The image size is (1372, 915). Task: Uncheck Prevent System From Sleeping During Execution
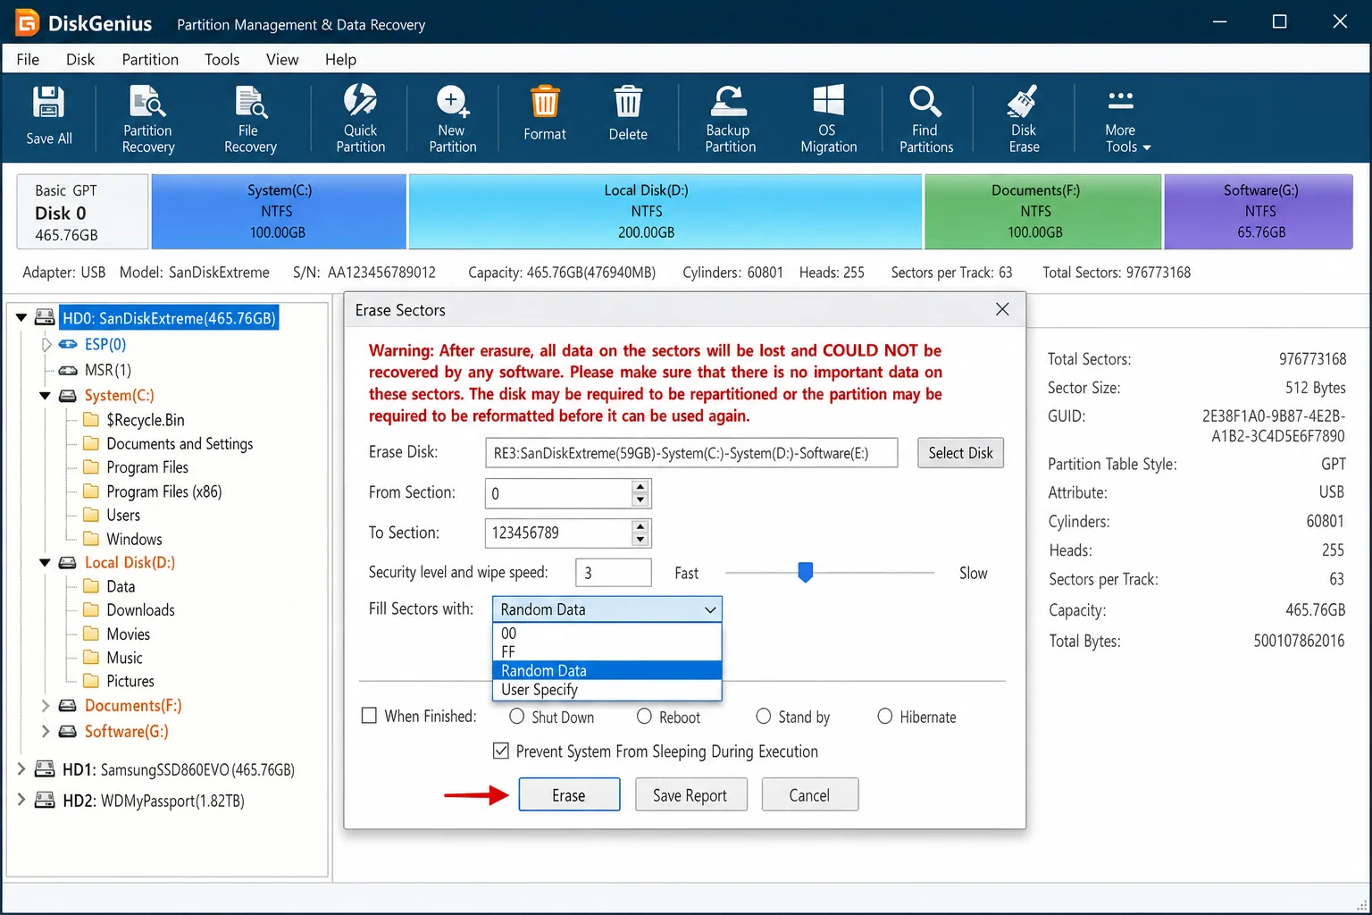click(x=501, y=751)
